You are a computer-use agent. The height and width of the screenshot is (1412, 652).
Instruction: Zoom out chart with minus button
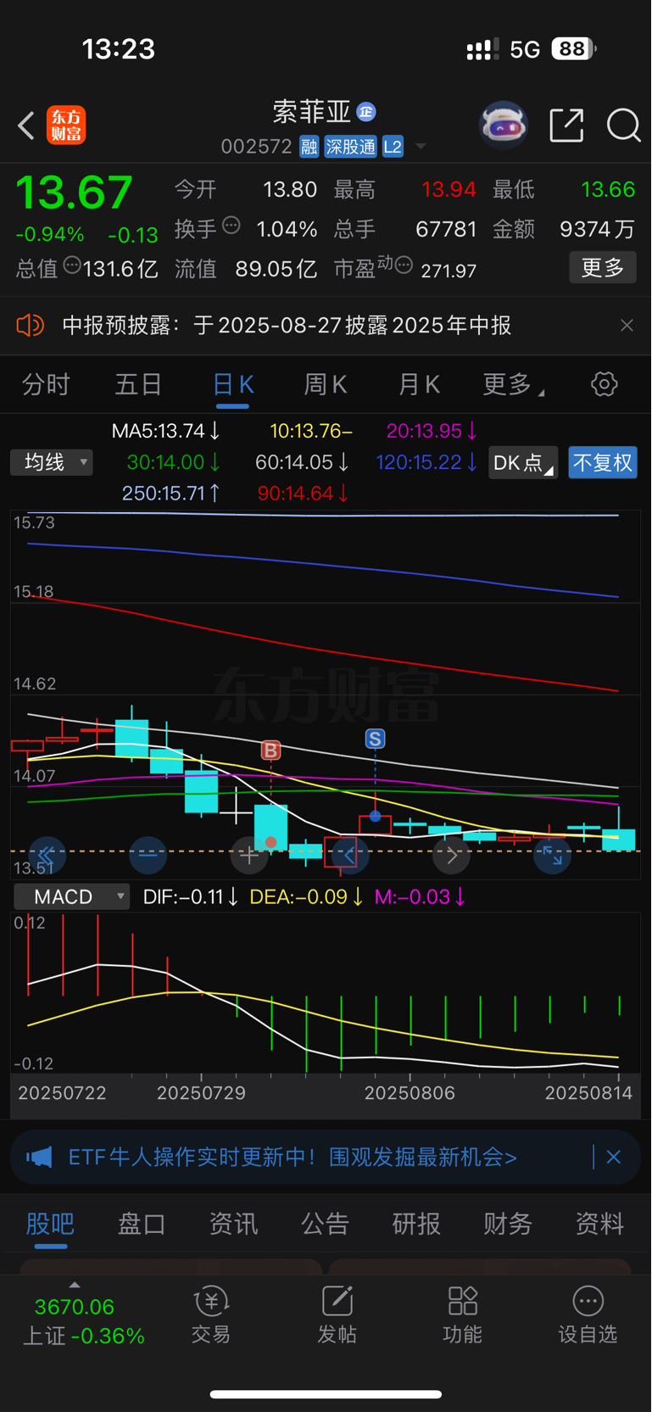(x=148, y=856)
